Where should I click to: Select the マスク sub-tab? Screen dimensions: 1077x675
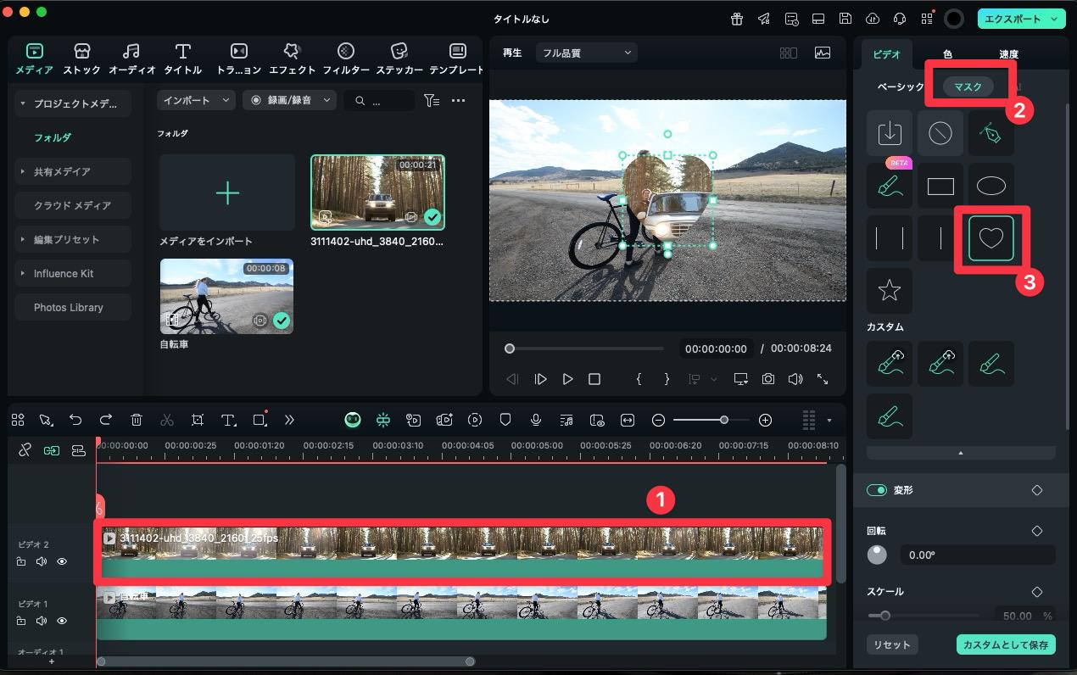pos(968,86)
